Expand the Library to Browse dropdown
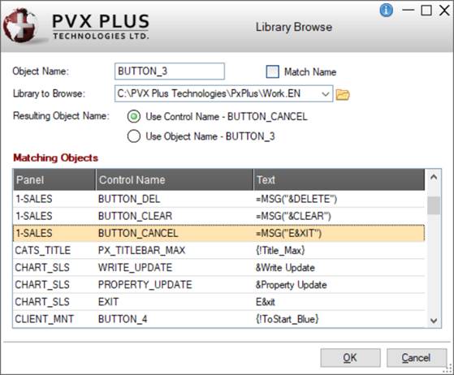454x375 pixels. [x=326, y=94]
